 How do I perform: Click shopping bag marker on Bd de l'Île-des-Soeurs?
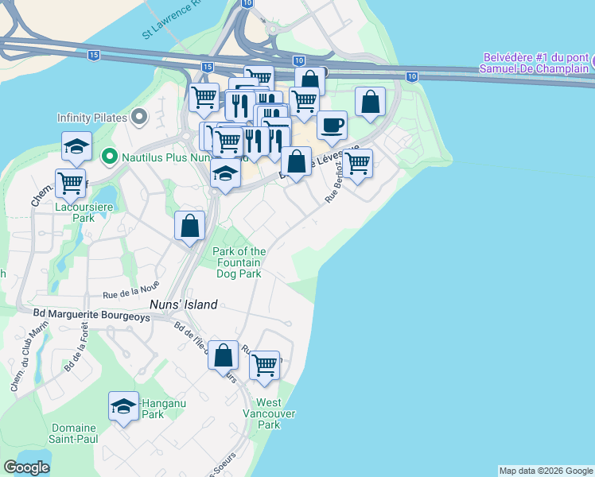[223, 356]
